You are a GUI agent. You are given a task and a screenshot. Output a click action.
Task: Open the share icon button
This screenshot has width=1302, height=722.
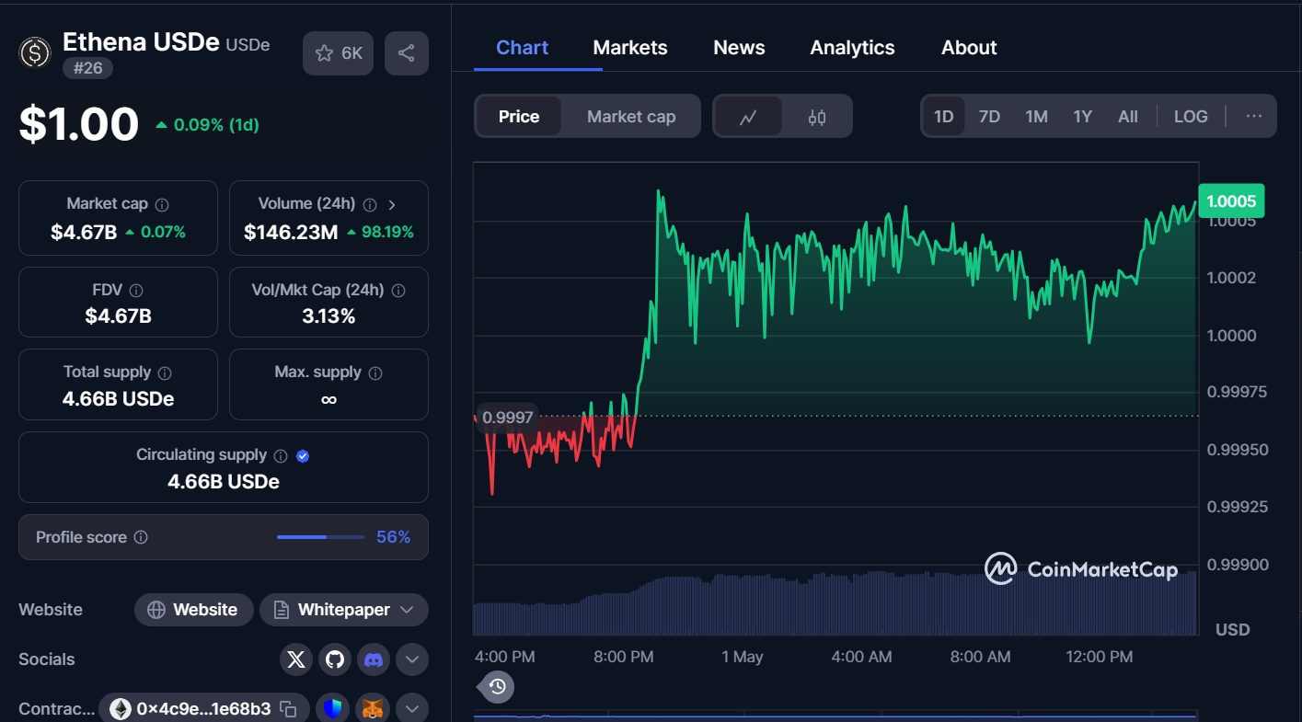407,53
